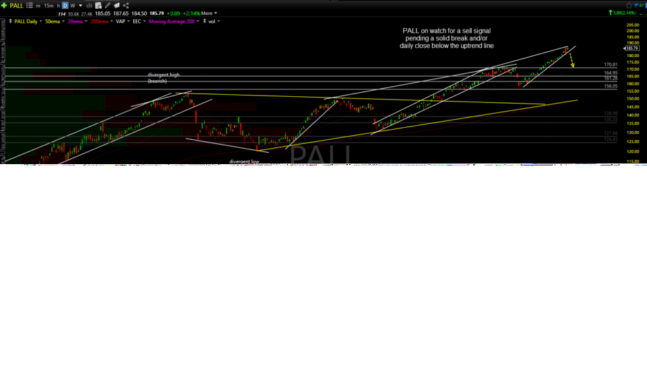Click the 185.79 last price in header

tap(157, 13)
